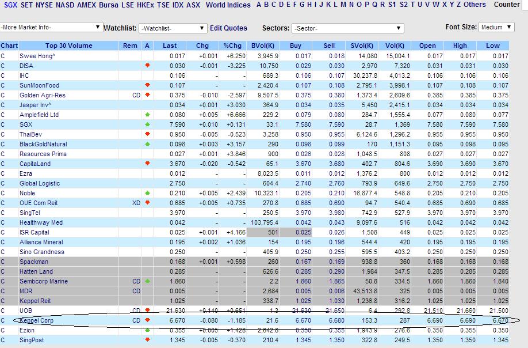Open Global Logistic stock link

pyautogui.click(x=40, y=183)
